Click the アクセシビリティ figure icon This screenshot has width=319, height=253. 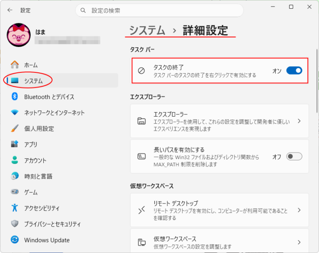14,207
